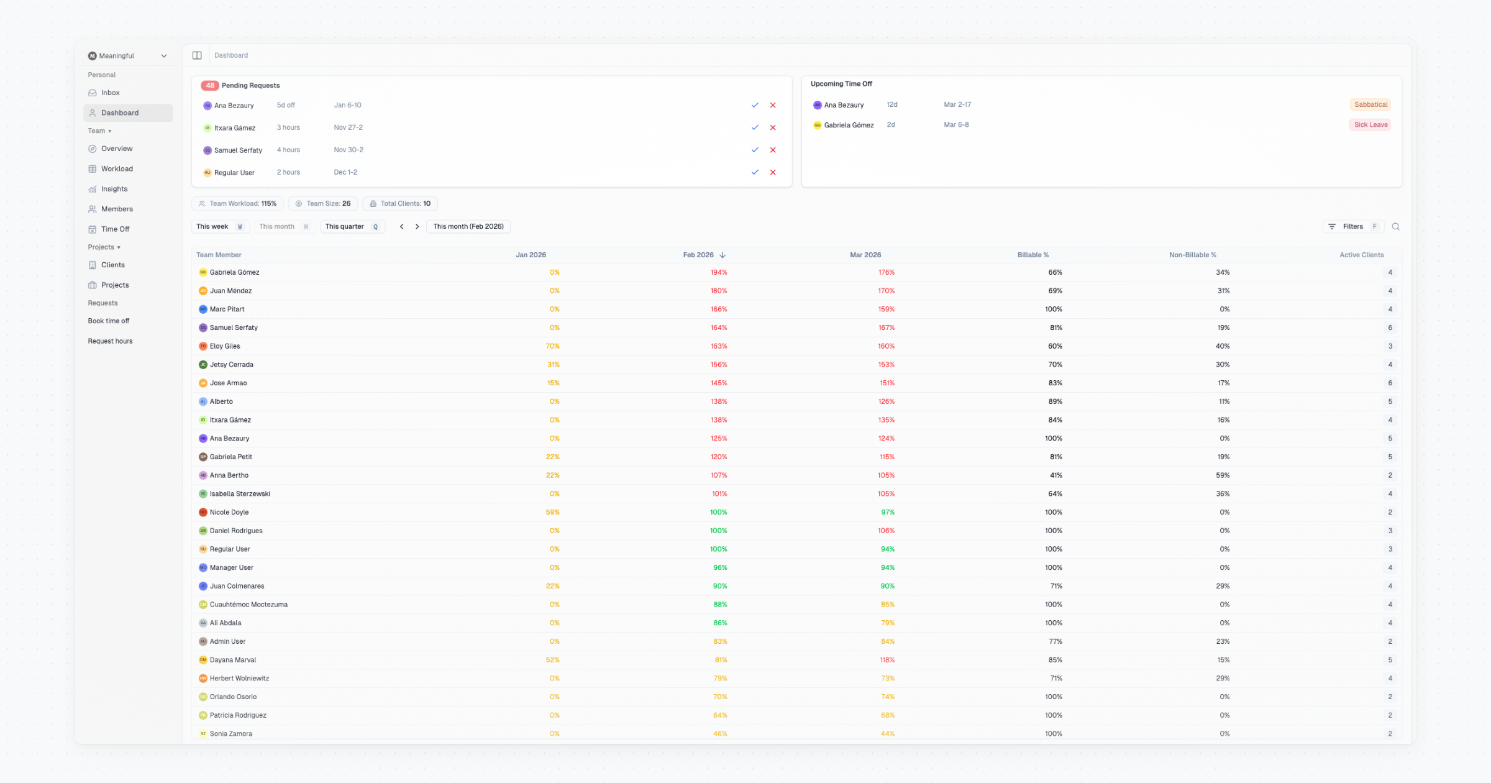Approve Ana Bezaury's pending request checkmark
The image size is (1491, 783).
[x=755, y=105]
